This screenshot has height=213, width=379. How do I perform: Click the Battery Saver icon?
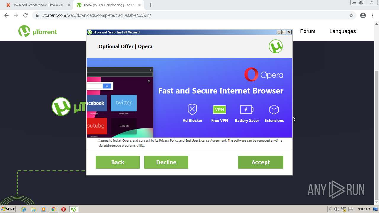pos(247,109)
